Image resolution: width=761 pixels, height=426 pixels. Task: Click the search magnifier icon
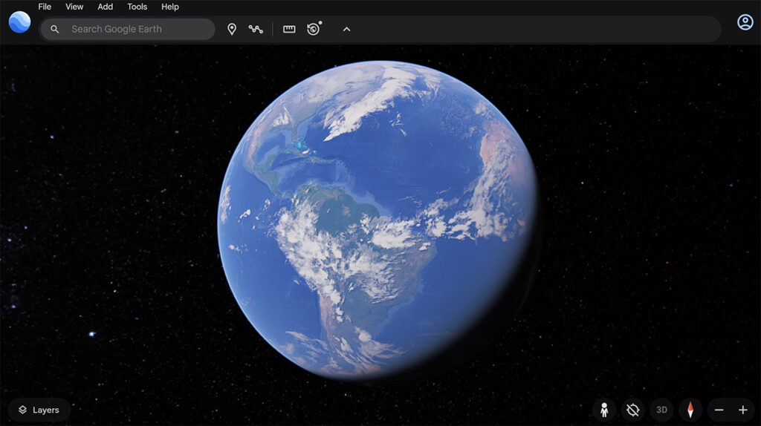pos(55,29)
